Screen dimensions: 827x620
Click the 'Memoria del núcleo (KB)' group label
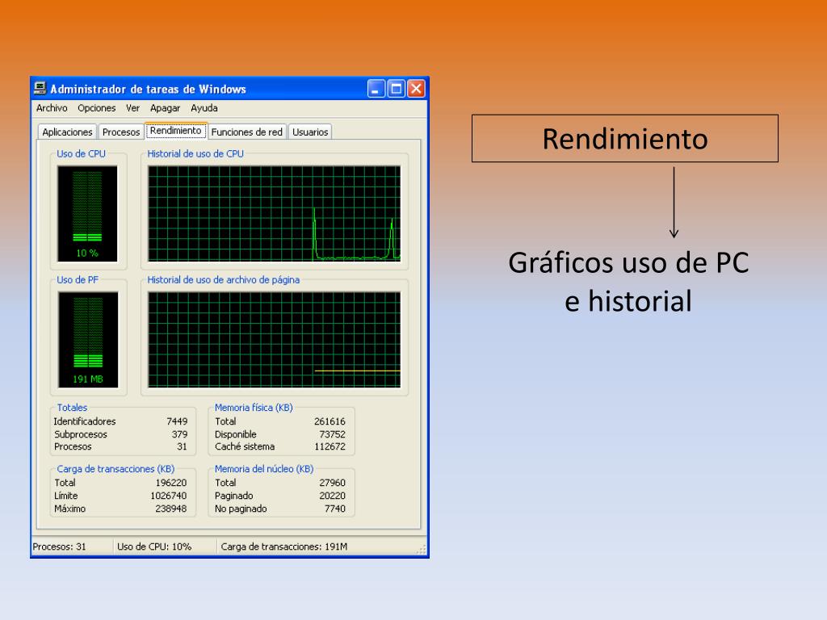click(264, 469)
